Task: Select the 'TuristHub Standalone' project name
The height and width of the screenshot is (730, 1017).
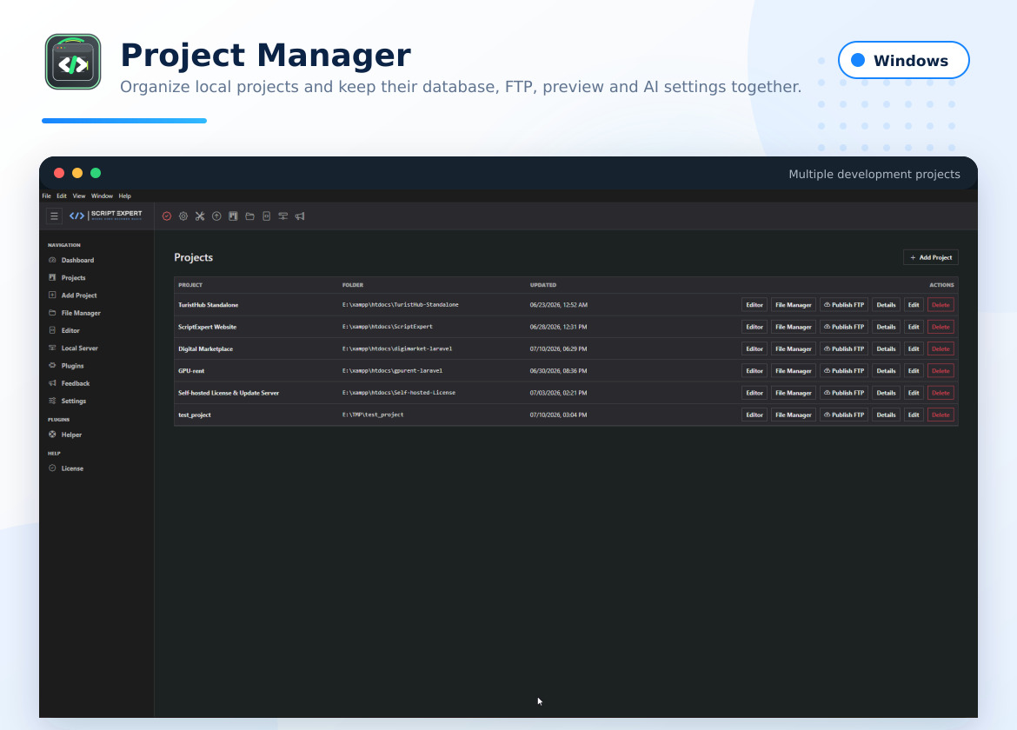Action: pyautogui.click(x=209, y=305)
